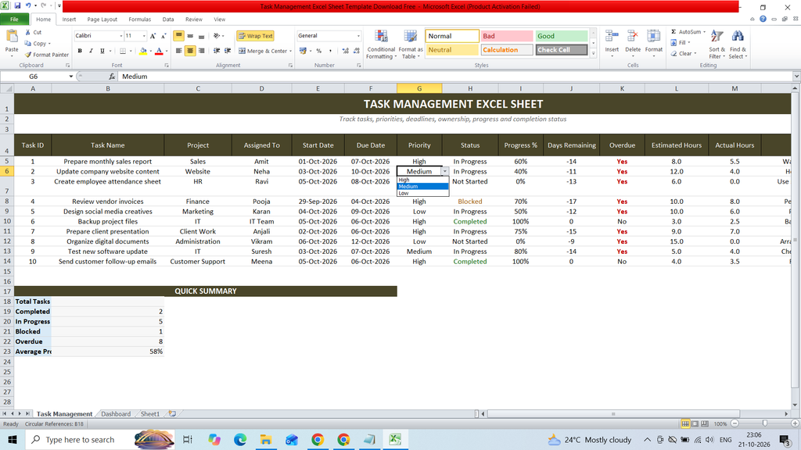
Task: Click the Paste clipboard icon
Action: [11, 37]
